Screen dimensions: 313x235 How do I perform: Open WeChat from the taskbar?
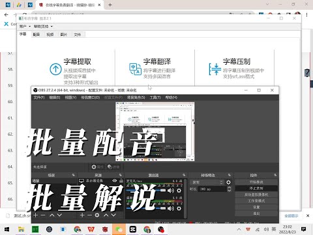(119, 229)
